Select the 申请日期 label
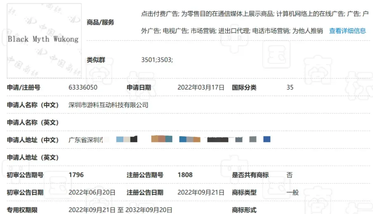The image size is (373, 214). 139,88
